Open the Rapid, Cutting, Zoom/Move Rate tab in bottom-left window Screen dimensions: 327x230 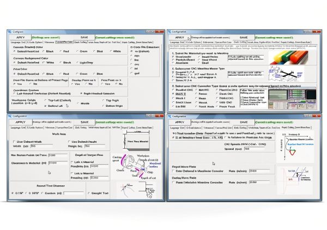click(x=137, y=128)
